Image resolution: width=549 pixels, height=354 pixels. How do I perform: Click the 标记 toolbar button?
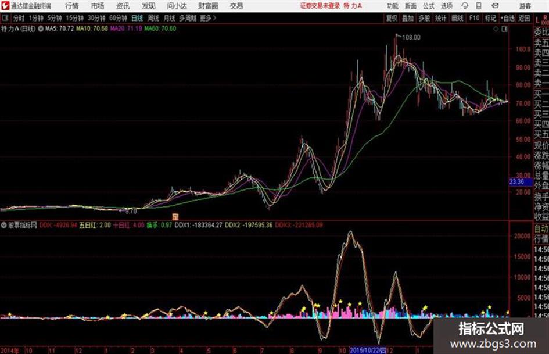coord(490,18)
